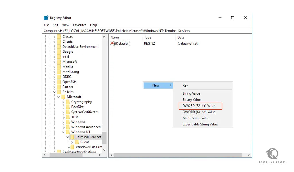Click the Terminal Services folder icon
Image resolution: width=294 pixels, height=172 pixels.
pos(72,137)
